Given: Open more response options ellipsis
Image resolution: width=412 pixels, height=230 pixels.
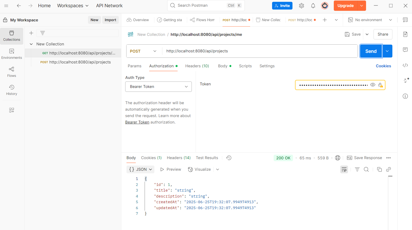Looking at the screenshot, I should 389,158.
